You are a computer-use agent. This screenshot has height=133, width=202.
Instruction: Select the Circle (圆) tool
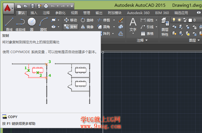tap(32, 24)
